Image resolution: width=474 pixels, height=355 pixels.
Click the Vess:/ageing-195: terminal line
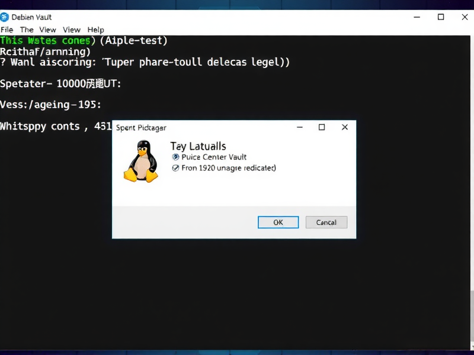click(50, 105)
